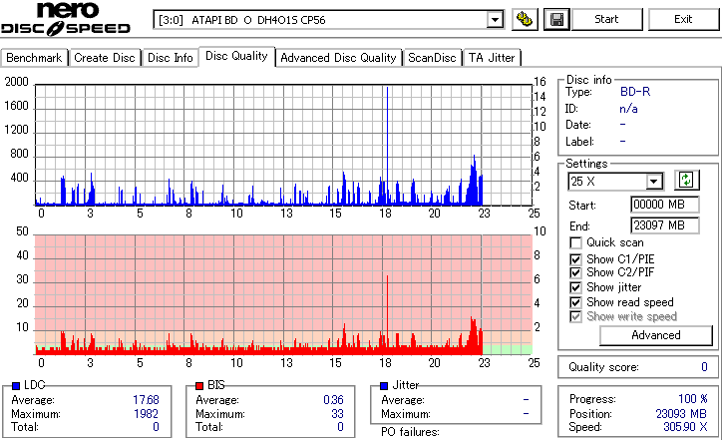
Task: Click the End position MB field
Action: [664, 225]
